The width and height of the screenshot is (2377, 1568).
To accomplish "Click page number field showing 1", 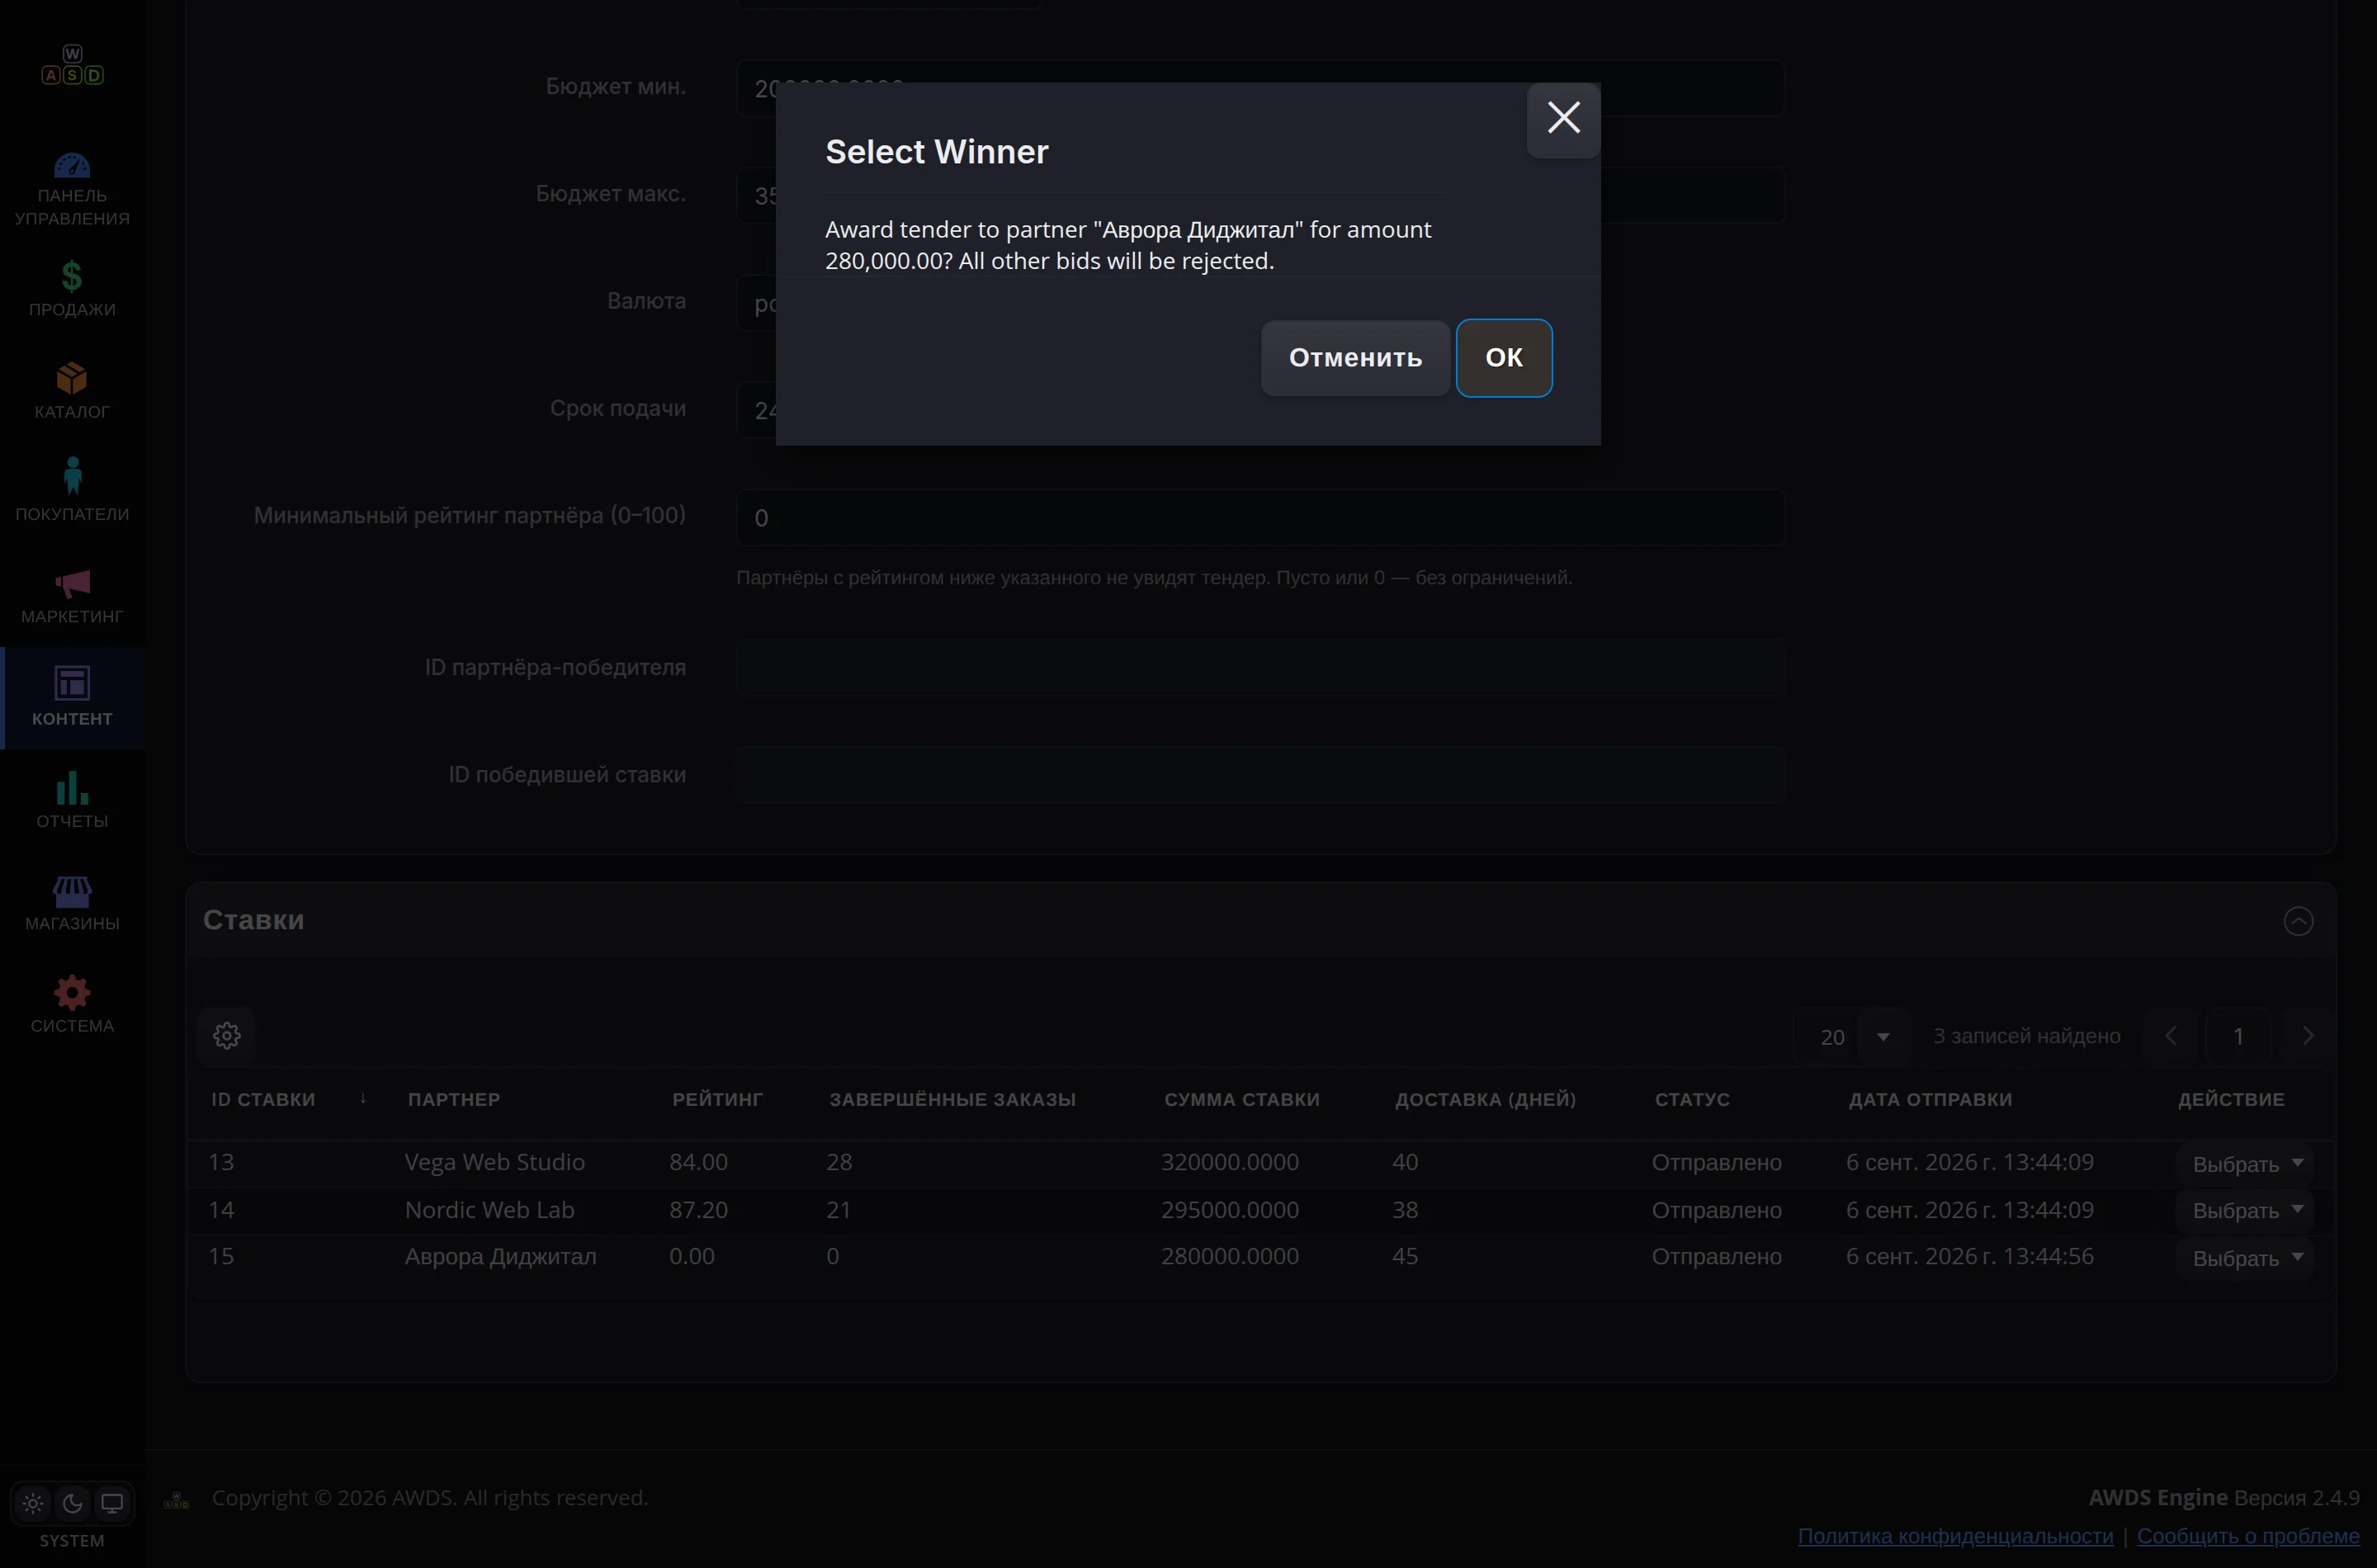I will coord(2238,1036).
